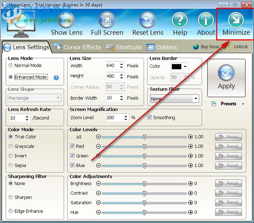
Task: Increase Contrast with plus icon
Action: click(x=190, y=193)
